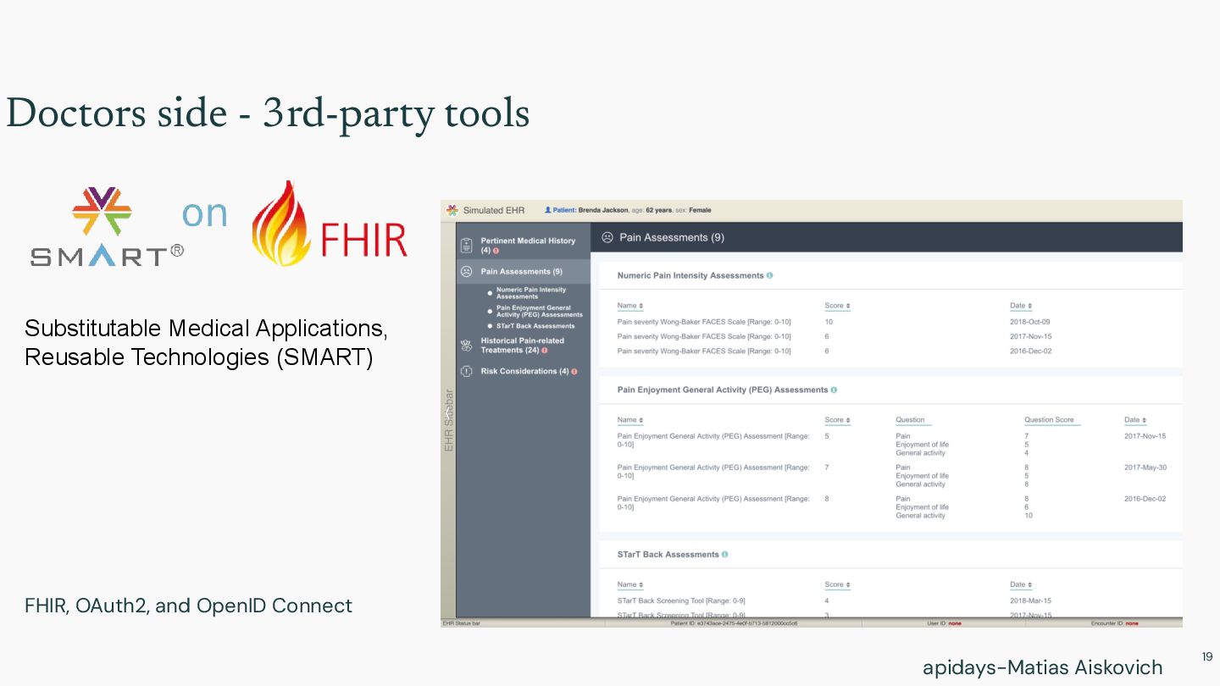Click the FHIR flame logo on the slide

pos(329,224)
